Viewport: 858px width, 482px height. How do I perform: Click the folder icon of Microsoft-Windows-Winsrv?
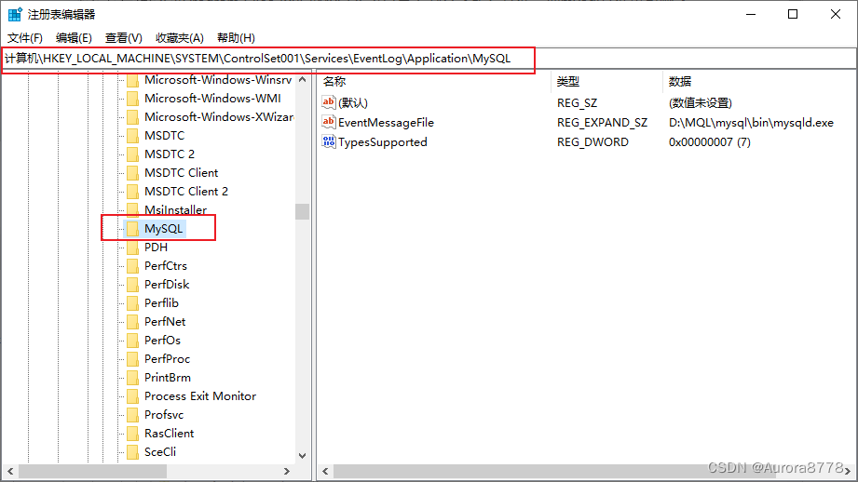point(132,80)
